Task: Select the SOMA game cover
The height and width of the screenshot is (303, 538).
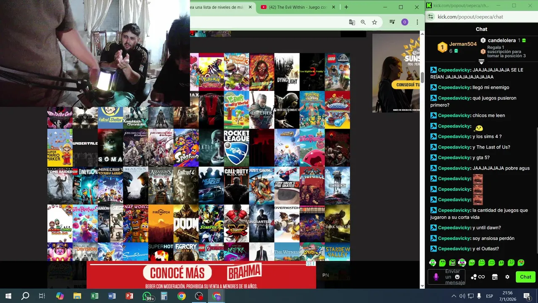Action: click(x=110, y=148)
